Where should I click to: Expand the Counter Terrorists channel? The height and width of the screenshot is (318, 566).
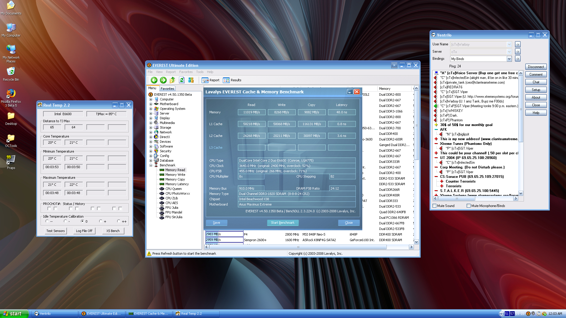tap(442, 181)
